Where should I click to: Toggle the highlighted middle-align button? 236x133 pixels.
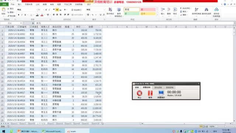pyautogui.click(x=57, y=10)
